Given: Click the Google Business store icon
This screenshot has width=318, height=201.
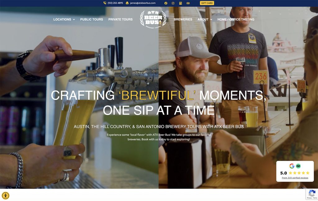Looking at the screenshot, I should pos(180,3).
